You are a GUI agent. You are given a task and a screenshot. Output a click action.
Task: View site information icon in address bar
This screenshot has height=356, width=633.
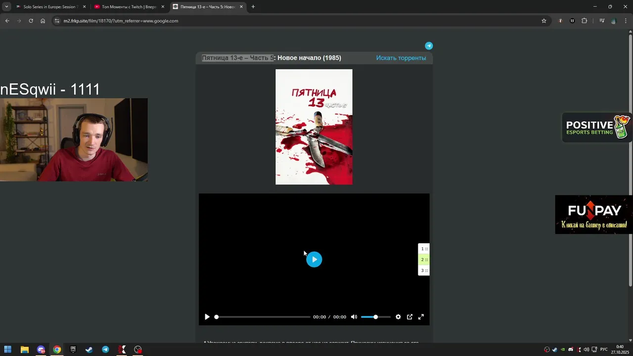point(57,21)
